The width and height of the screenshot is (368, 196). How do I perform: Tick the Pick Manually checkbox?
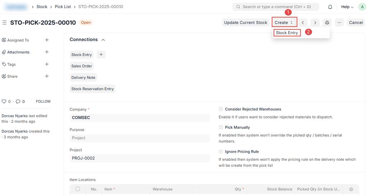tap(221, 127)
